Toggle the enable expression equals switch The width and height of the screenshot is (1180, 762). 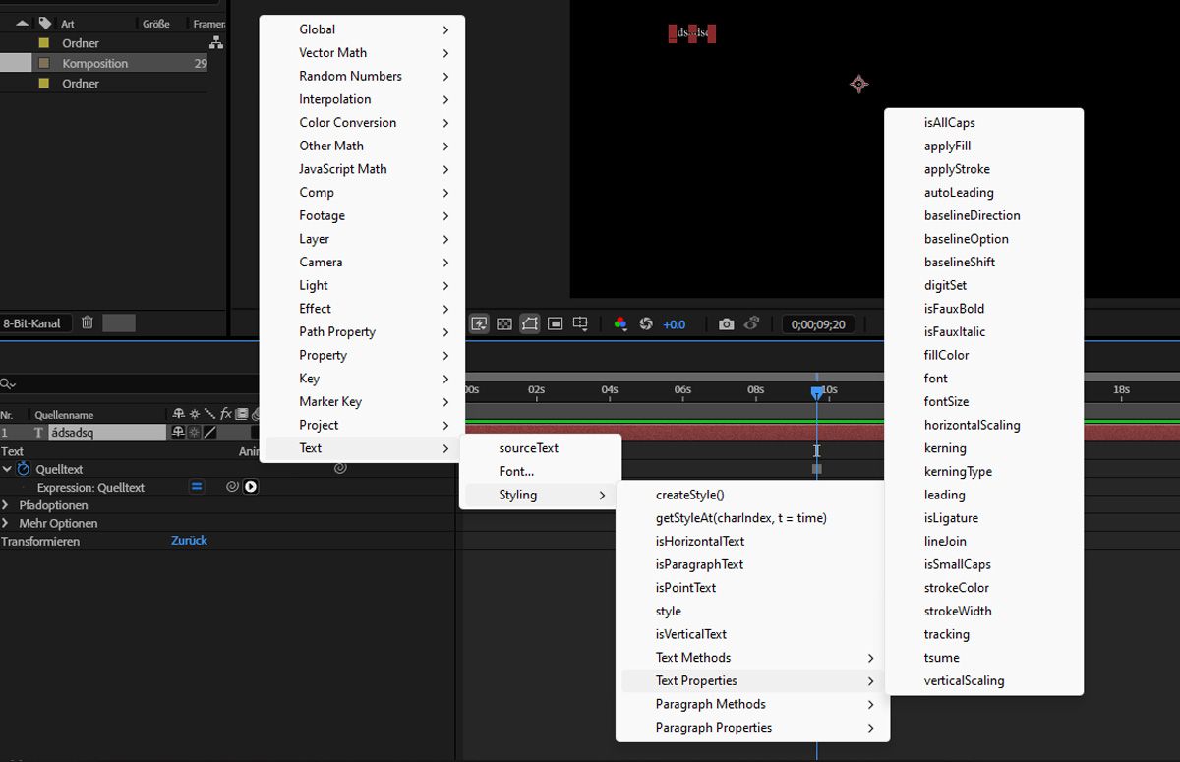coord(197,487)
